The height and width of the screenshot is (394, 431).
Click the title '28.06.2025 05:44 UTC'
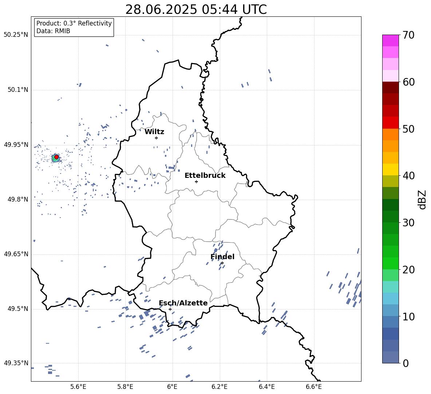pos(196,9)
